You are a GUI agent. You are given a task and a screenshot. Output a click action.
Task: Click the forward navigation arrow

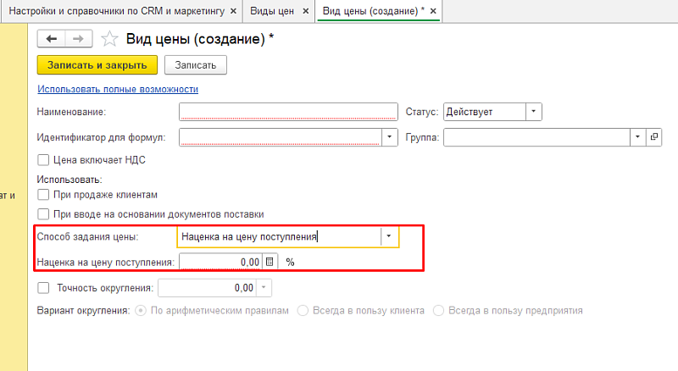(x=78, y=39)
